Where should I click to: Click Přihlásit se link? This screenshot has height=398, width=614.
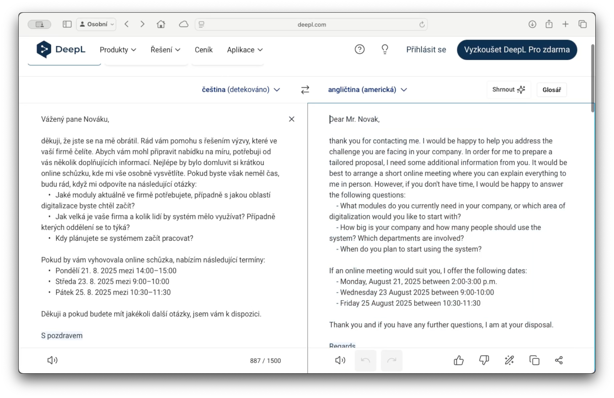click(x=426, y=50)
